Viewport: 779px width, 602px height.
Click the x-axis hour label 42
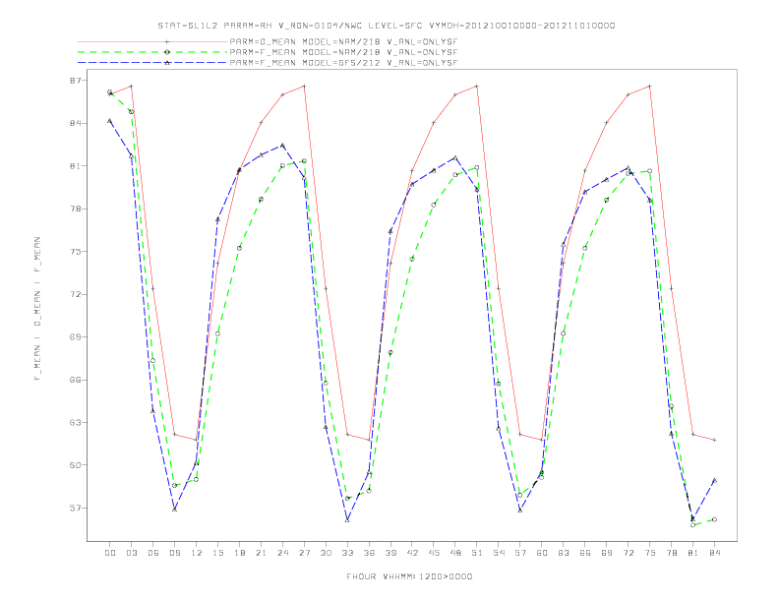coord(412,553)
